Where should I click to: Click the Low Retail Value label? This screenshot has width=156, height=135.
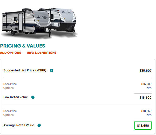[16, 97]
